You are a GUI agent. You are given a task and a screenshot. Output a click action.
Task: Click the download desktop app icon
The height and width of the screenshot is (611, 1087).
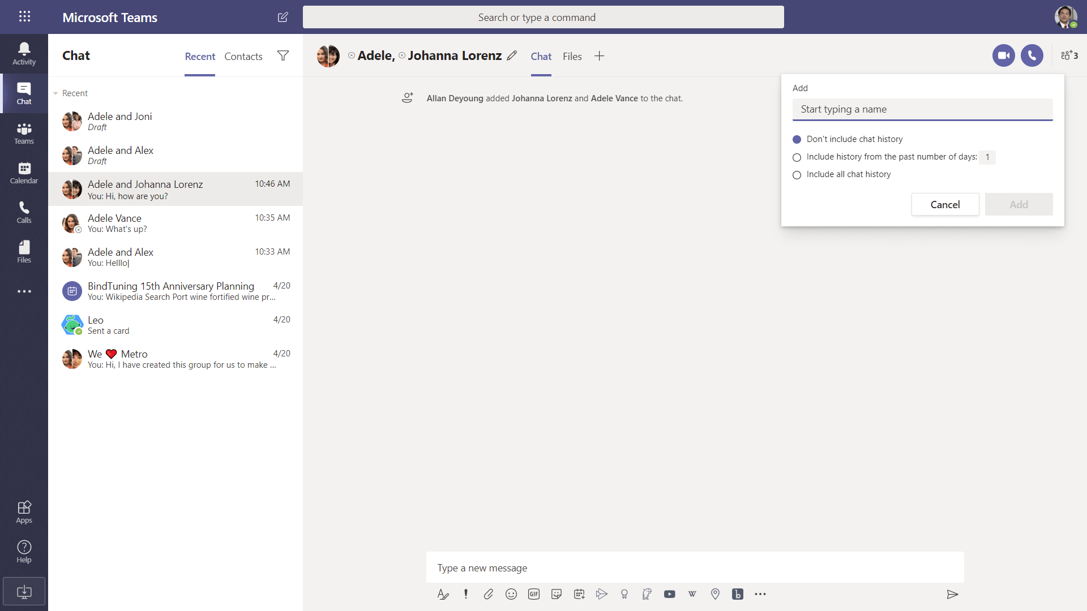24,592
